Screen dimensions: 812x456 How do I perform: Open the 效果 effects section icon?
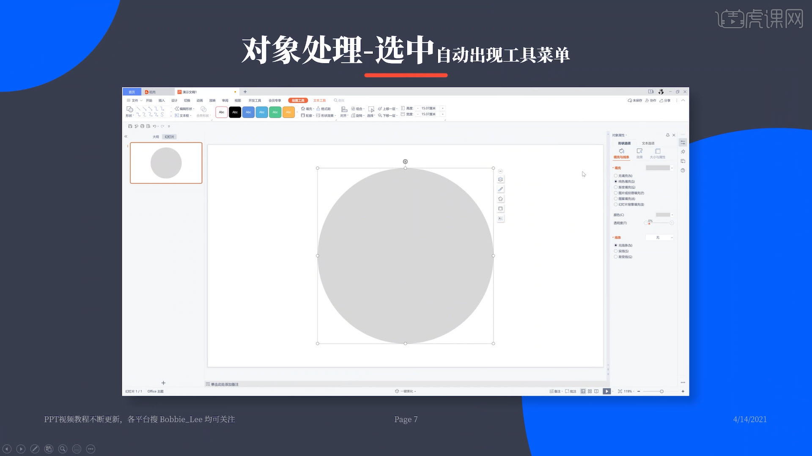coord(639,153)
